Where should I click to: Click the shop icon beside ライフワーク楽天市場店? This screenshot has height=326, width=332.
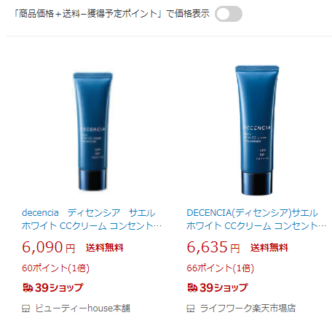pyautogui.click(x=191, y=308)
